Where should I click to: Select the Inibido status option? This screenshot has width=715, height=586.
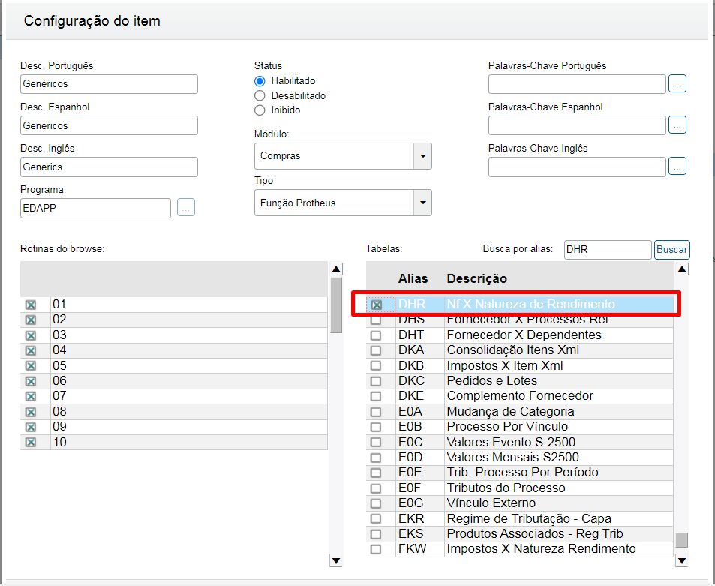(260, 110)
